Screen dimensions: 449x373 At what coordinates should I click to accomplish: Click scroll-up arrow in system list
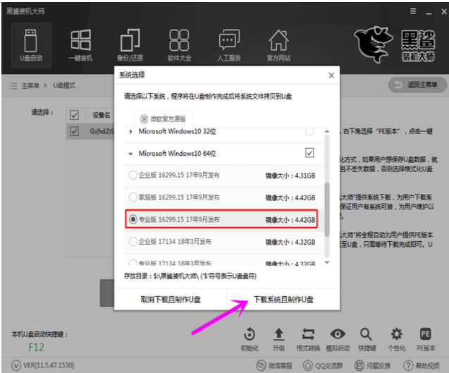(x=327, y=131)
